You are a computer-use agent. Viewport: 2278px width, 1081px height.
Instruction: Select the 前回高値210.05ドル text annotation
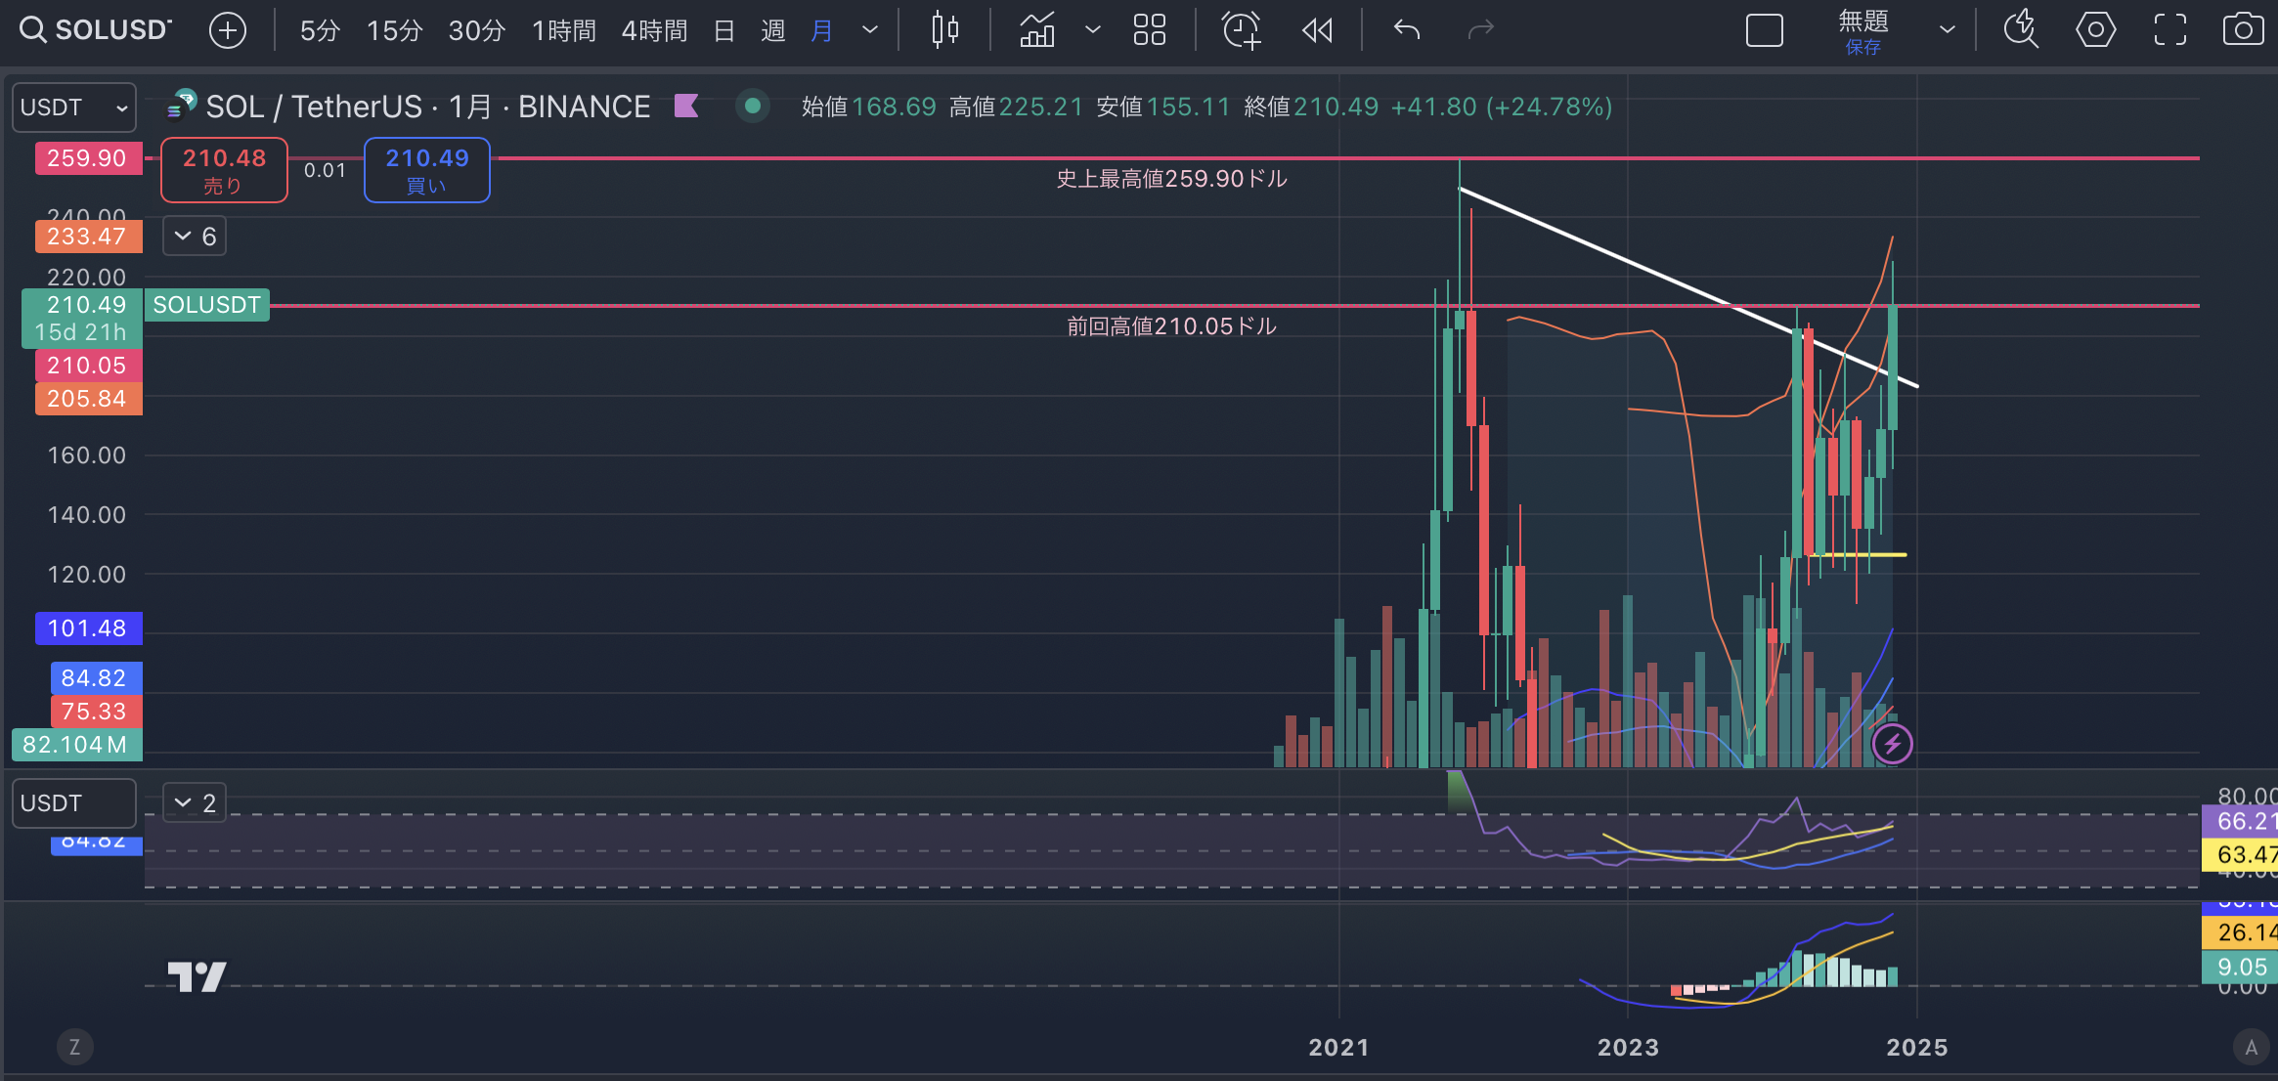pos(1171,326)
